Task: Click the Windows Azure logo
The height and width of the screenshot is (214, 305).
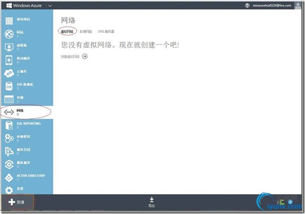Action: [x=24, y=6]
